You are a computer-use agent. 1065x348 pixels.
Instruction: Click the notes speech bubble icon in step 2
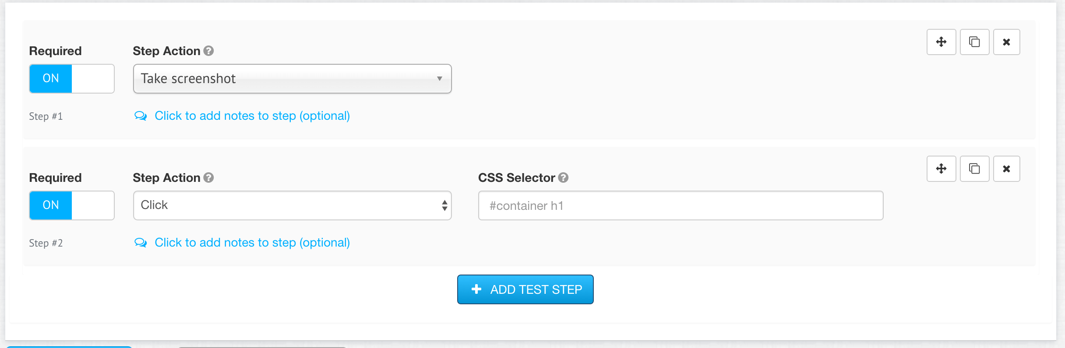coord(141,243)
